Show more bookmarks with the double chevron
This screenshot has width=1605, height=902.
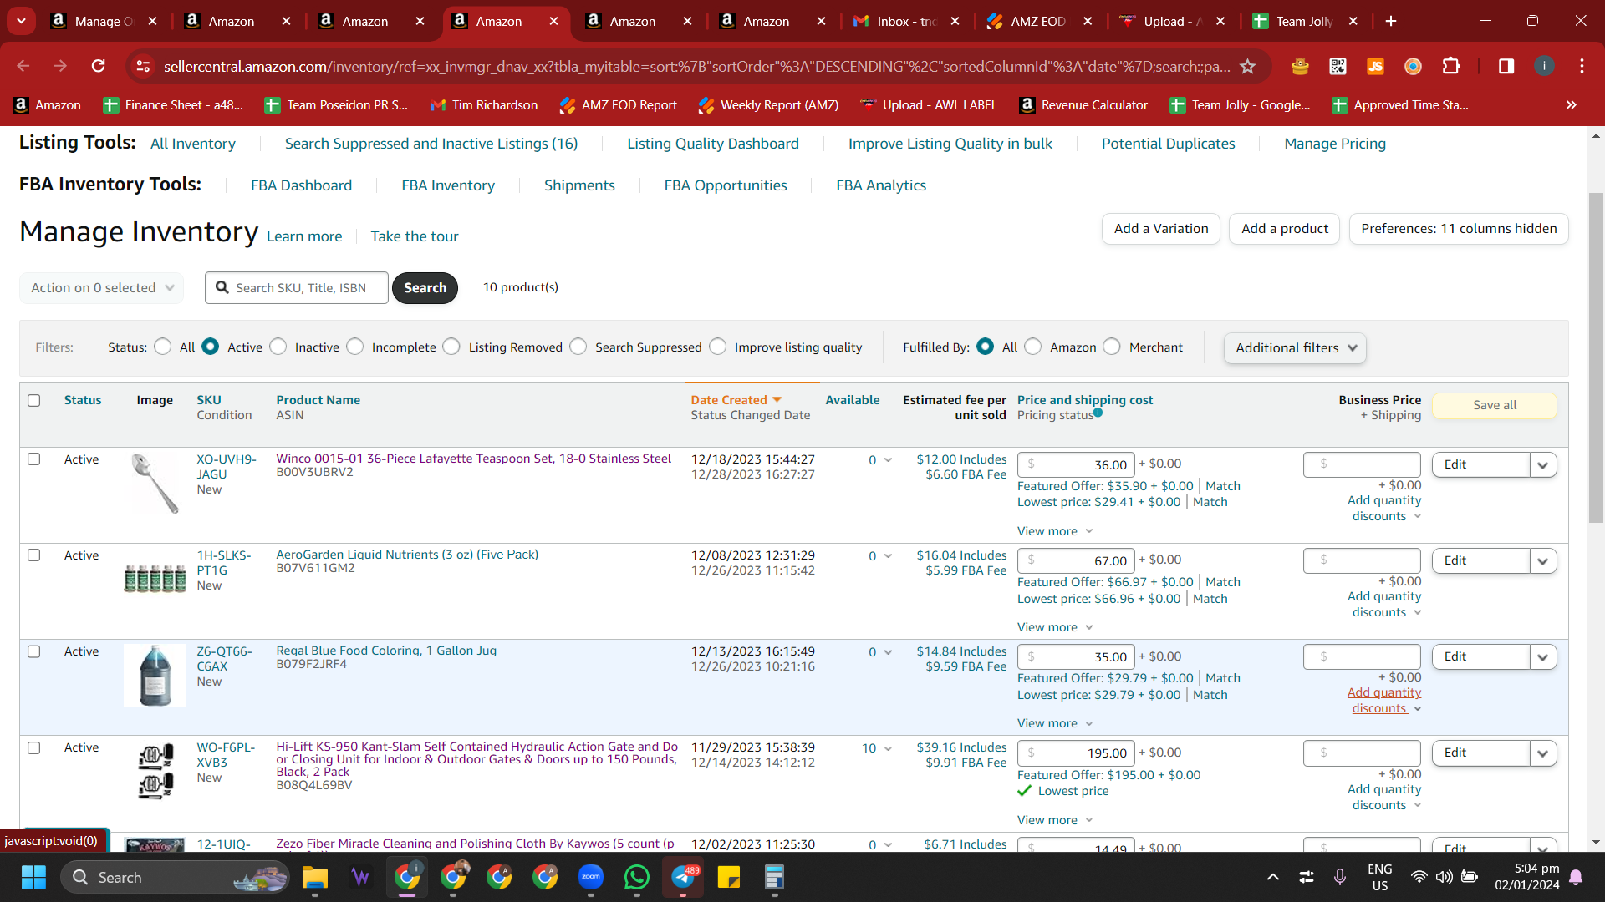pos(1572,104)
